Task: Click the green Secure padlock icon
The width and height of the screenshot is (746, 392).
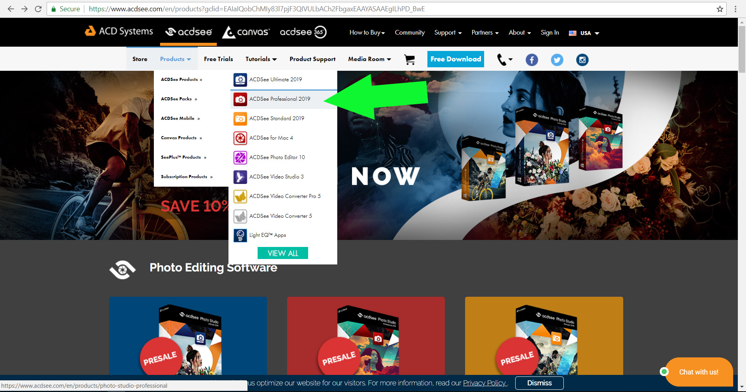Action: click(54, 9)
